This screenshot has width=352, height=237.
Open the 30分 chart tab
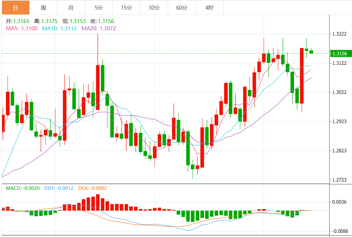[x=154, y=8]
